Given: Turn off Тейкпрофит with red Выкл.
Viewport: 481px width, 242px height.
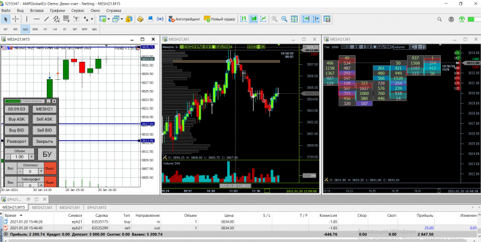Looking at the screenshot, I should [x=51, y=182].
